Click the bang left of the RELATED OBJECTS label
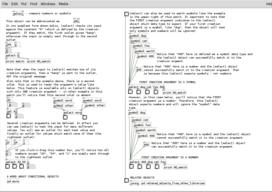 127,180
